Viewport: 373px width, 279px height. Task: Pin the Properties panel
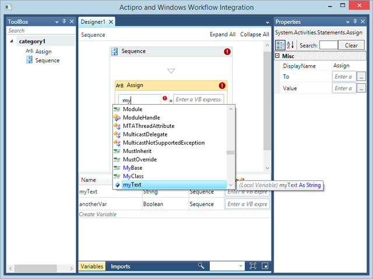[355, 22]
